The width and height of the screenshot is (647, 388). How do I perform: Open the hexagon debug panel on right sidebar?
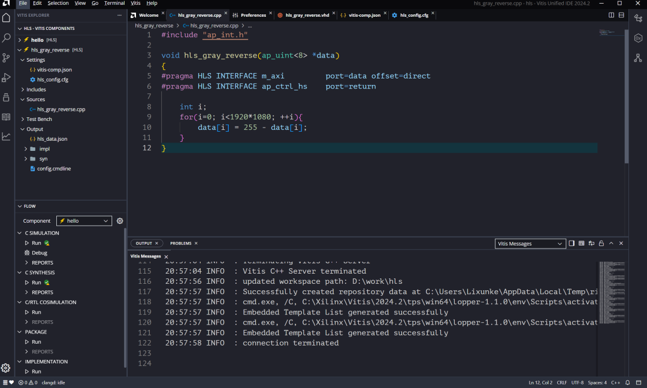point(638,38)
